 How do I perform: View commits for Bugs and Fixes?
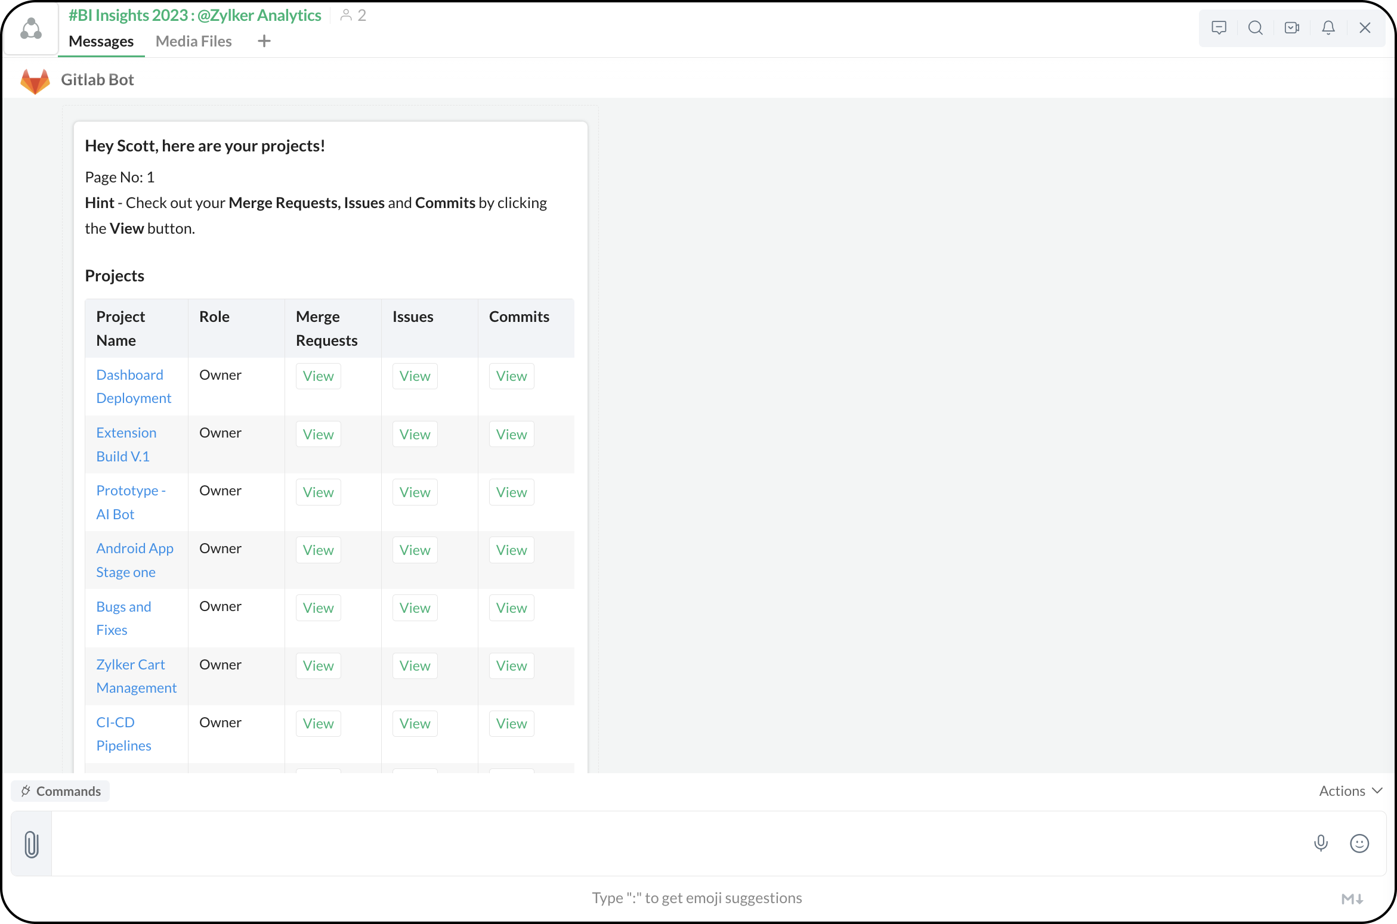[511, 608]
